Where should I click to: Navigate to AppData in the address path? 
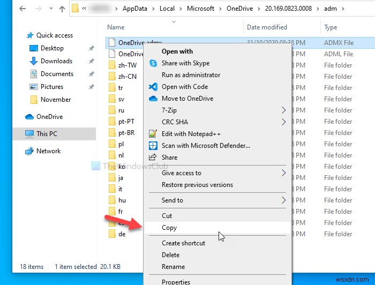pyautogui.click(x=134, y=9)
